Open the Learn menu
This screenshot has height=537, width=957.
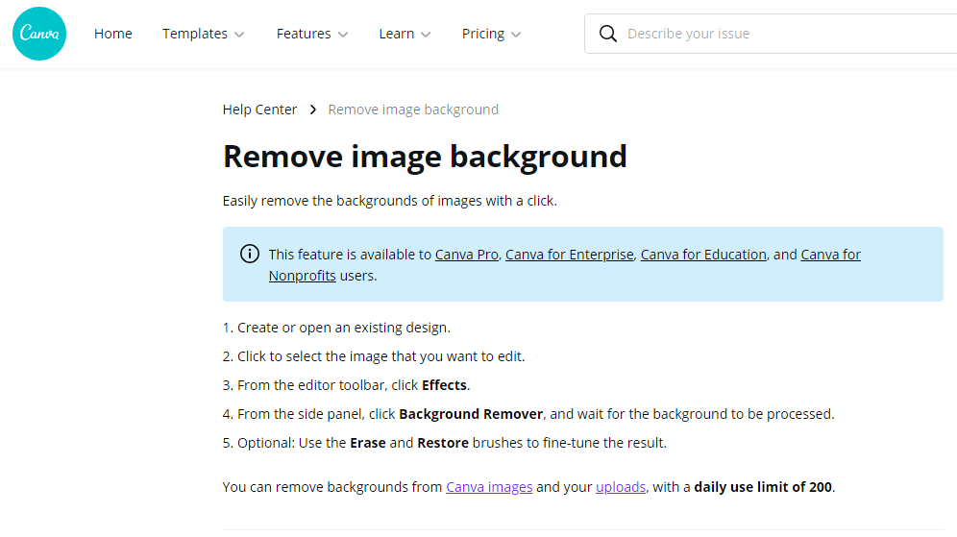[405, 34]
